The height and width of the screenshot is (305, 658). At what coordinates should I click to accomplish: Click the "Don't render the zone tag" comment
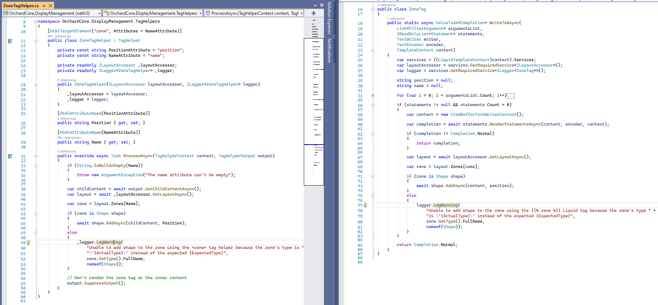point(127,278)
